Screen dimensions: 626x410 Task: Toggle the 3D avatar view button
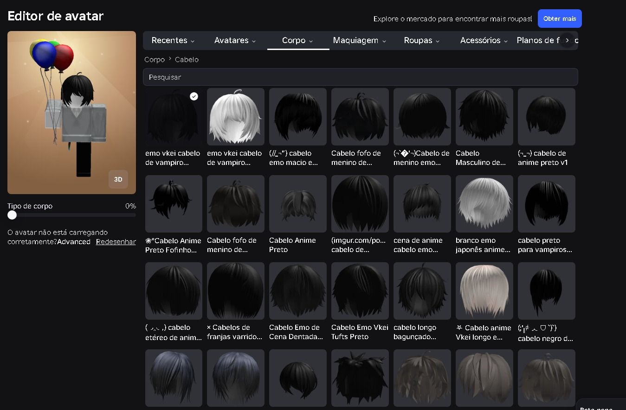[118, 179]
